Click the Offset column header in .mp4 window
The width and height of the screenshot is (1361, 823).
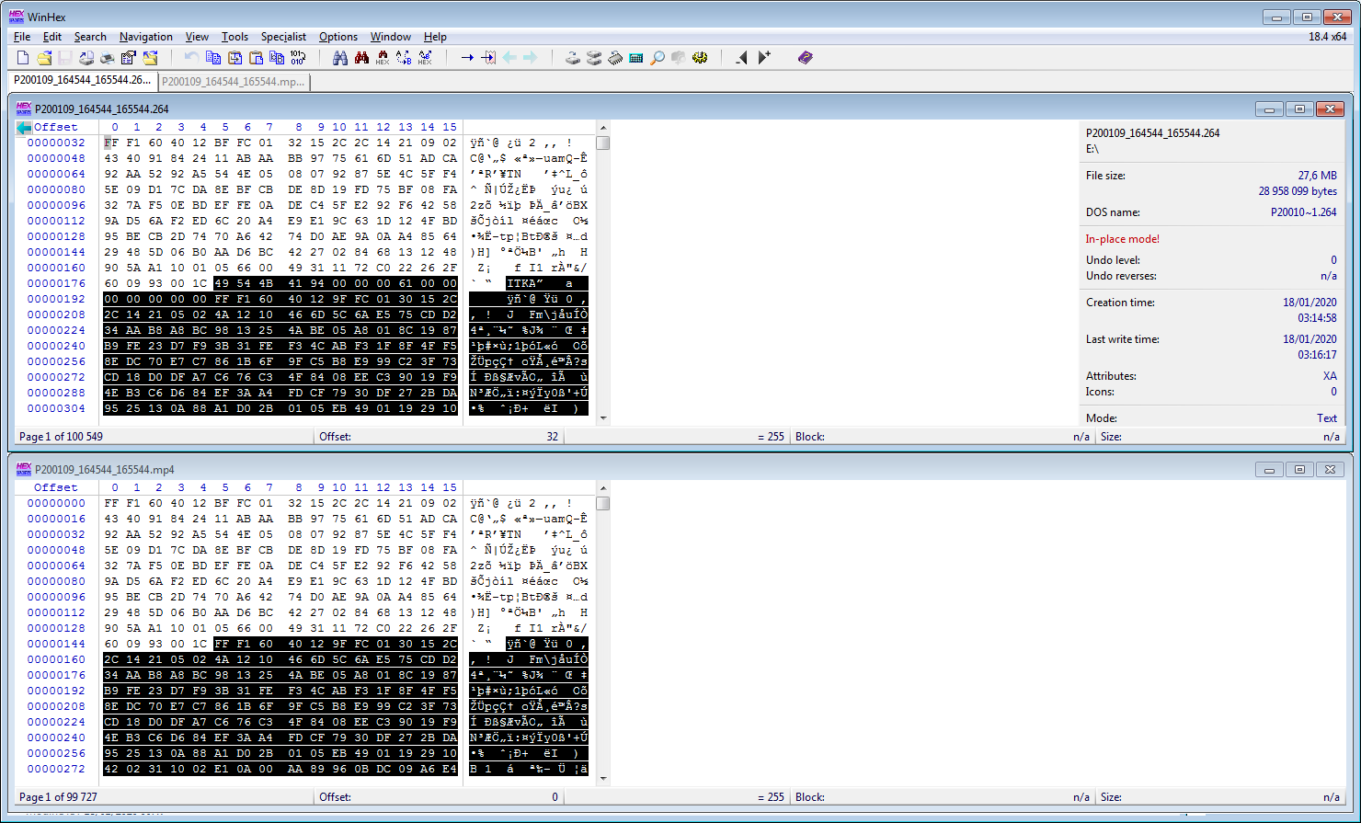56,488
